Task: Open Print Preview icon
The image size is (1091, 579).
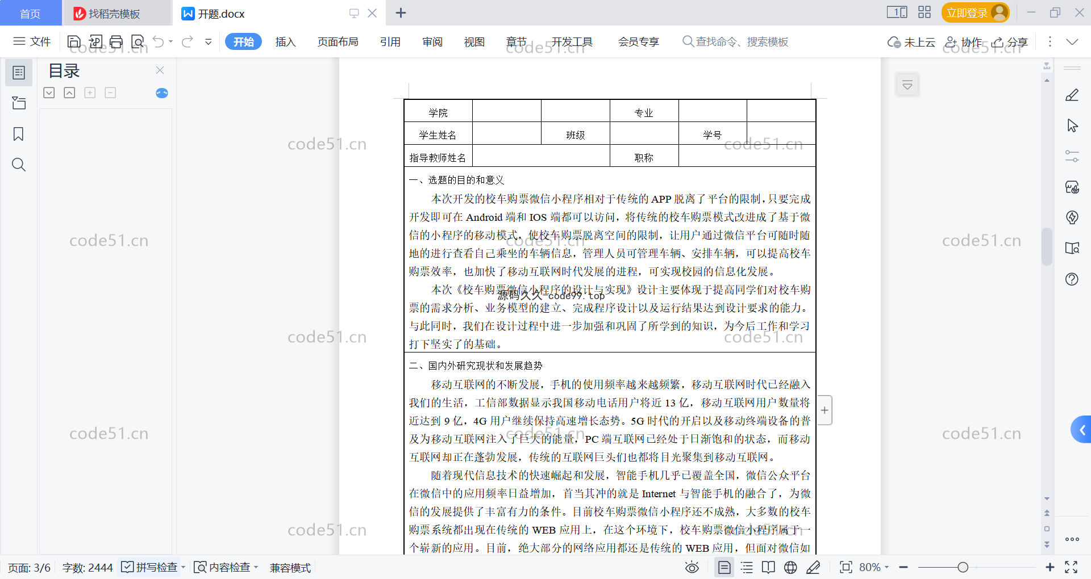Action: click(138, 41)
